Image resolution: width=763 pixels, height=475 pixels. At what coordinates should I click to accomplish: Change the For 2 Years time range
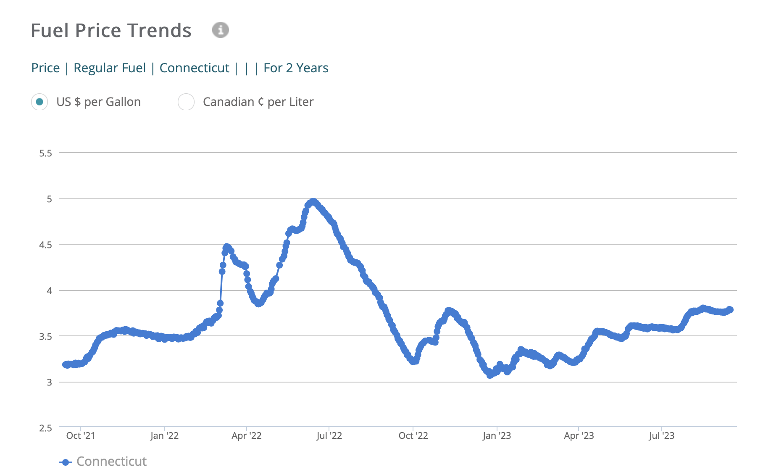click(296, 68)
